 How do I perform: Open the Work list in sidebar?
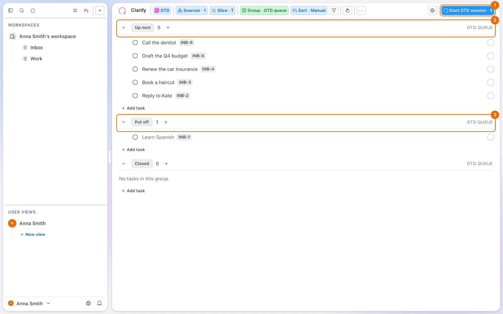pyautogui.click(x=36, y=59)
